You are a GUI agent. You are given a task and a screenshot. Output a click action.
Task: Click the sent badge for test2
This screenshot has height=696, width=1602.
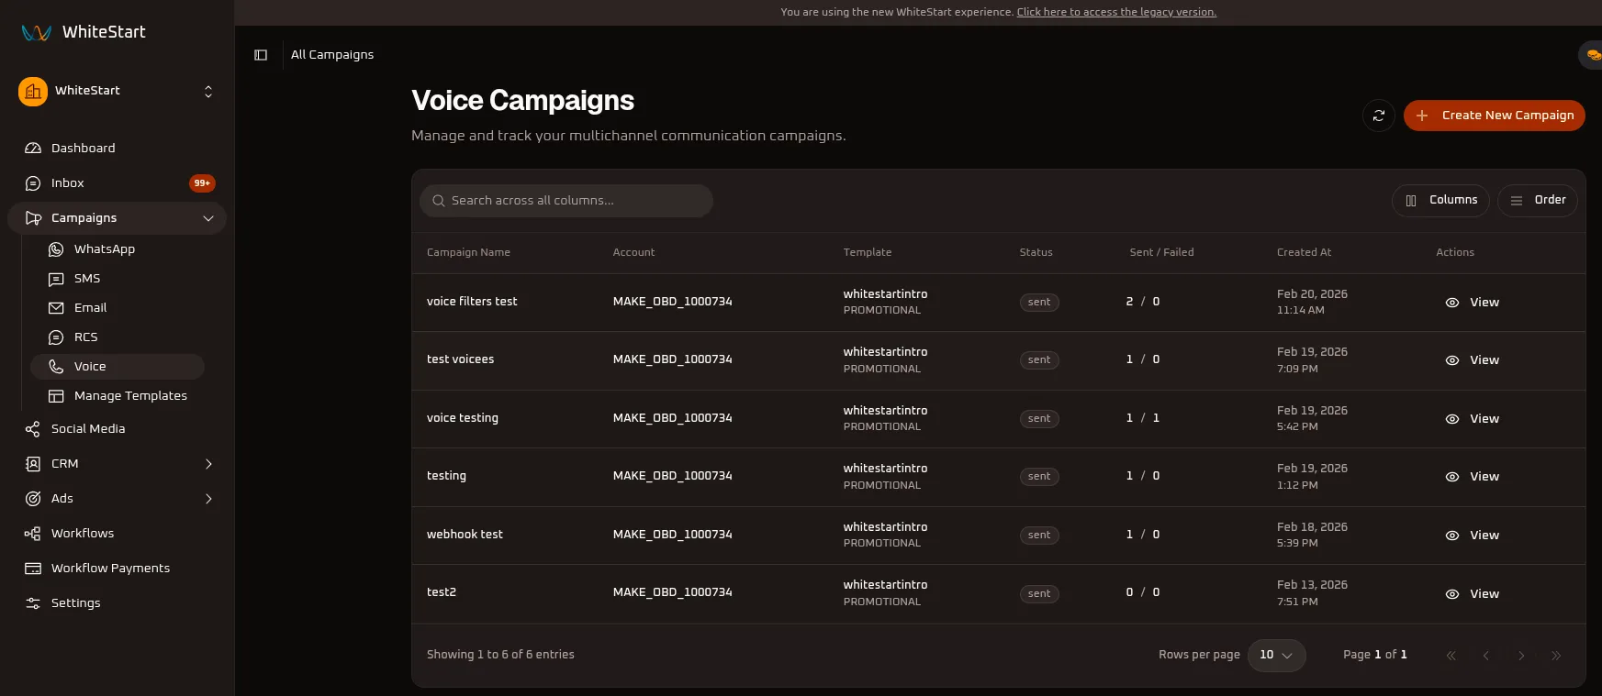pos(1039,594)
